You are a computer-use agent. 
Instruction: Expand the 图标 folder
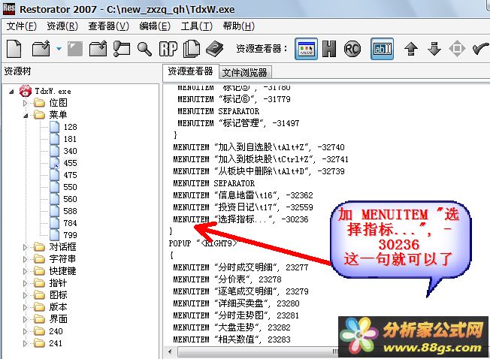(25, 295)
